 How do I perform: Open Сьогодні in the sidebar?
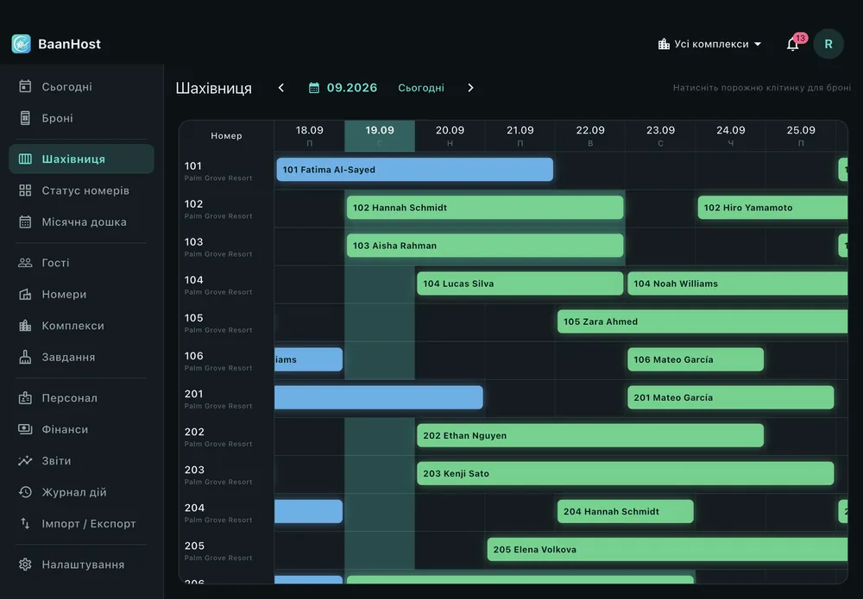pos(81,87)
